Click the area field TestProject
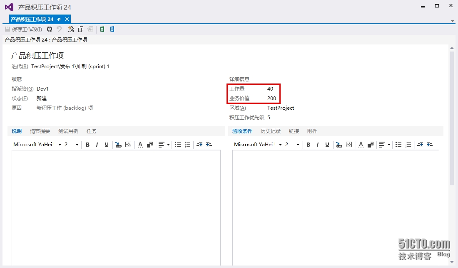The image size is (458, 268). point(281,108)
